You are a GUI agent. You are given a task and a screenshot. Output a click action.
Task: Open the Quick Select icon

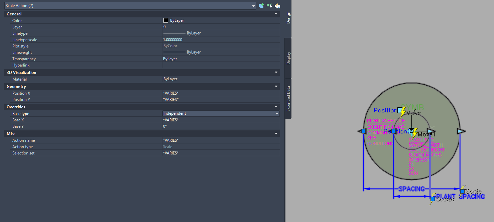(x=277, y=6)
